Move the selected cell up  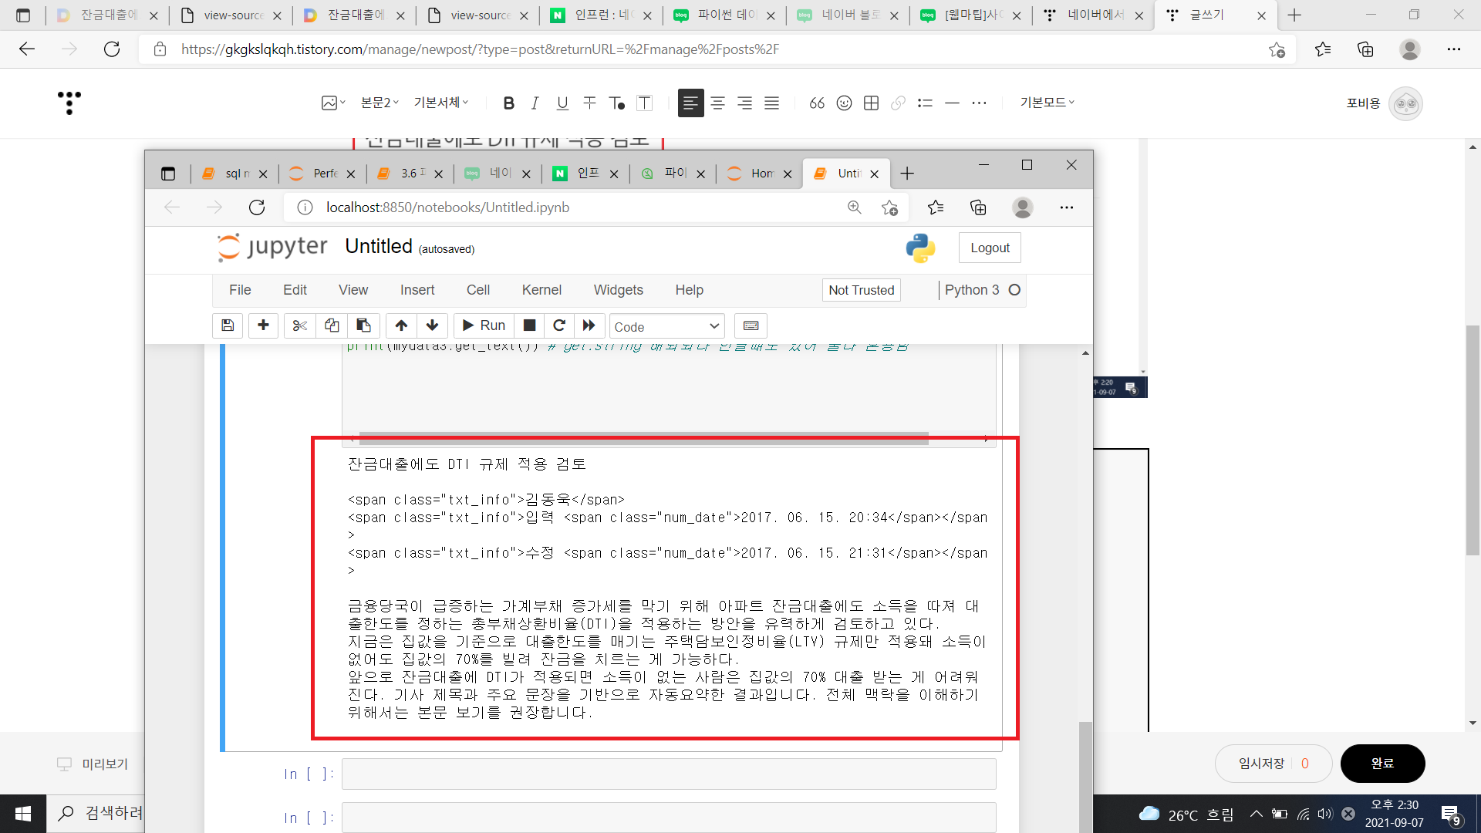pos(401,325)
